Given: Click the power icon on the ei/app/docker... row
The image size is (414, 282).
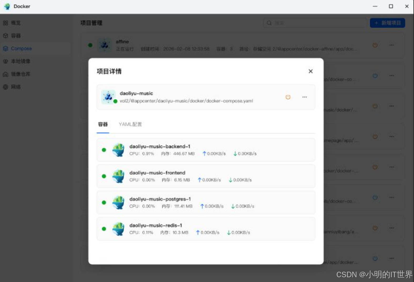Looking at the screenshot, I should click(x=375, y=258).
